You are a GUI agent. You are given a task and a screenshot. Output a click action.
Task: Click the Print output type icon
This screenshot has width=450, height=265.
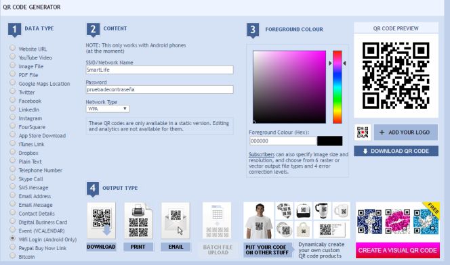[x=138, y=220]
